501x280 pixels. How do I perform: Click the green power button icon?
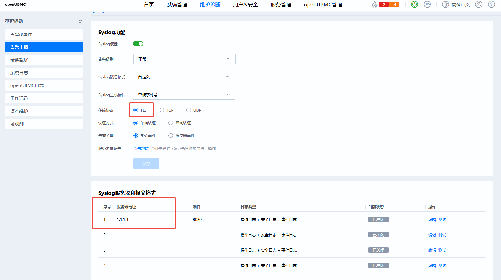(415, 4)
